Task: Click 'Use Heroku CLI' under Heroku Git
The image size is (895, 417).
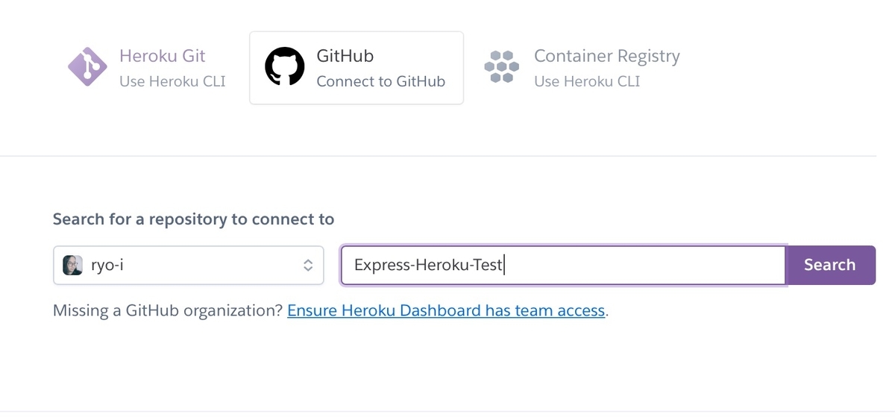Action: (x=172, y=81)
